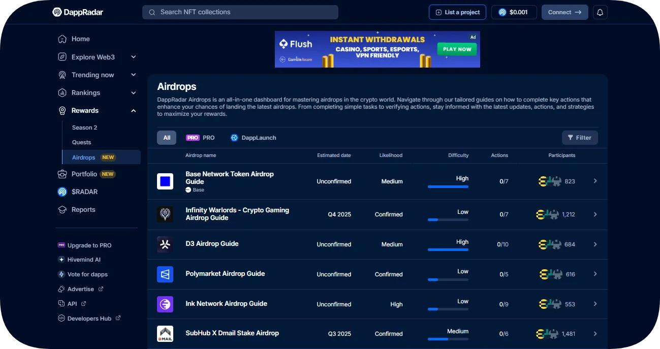Open the $RADAR sidebar item

coord(84,192)
